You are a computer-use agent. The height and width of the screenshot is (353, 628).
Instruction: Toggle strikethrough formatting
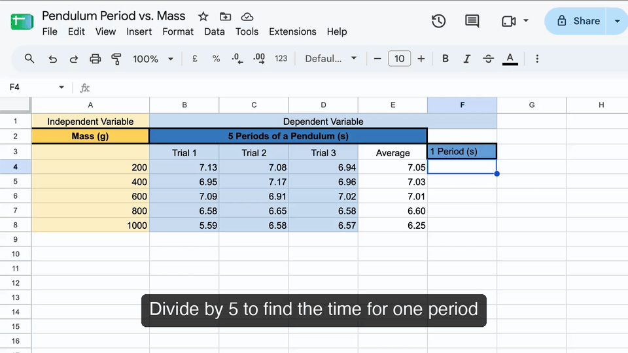[488, 59]
